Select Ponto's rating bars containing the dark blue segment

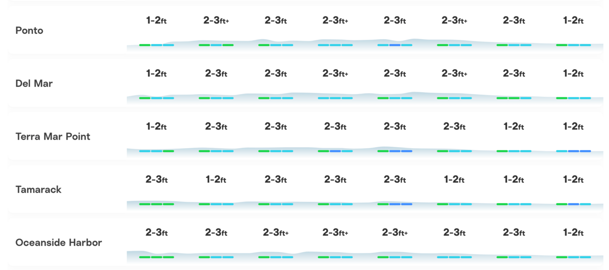point(395,45)
